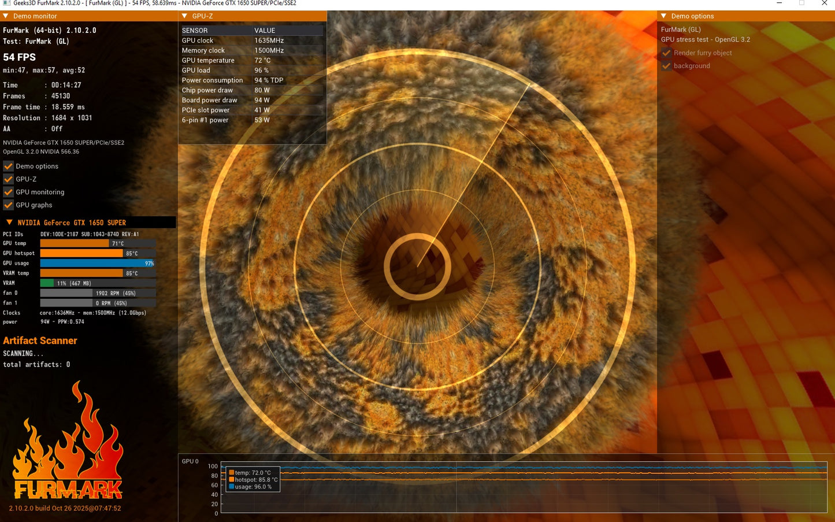The width and height of the screenshot is (835, 522).
Task: Toggle the GPU graphs checkbox
Action: 8,205
